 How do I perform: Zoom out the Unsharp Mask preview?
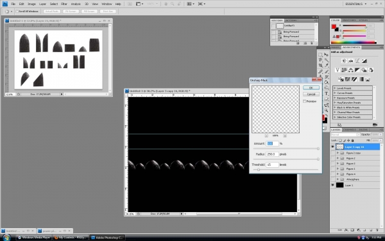tap(266, 136)
